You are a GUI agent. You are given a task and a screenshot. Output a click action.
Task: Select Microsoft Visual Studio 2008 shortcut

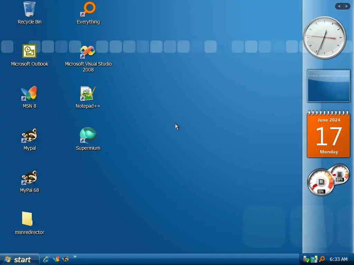88,58
